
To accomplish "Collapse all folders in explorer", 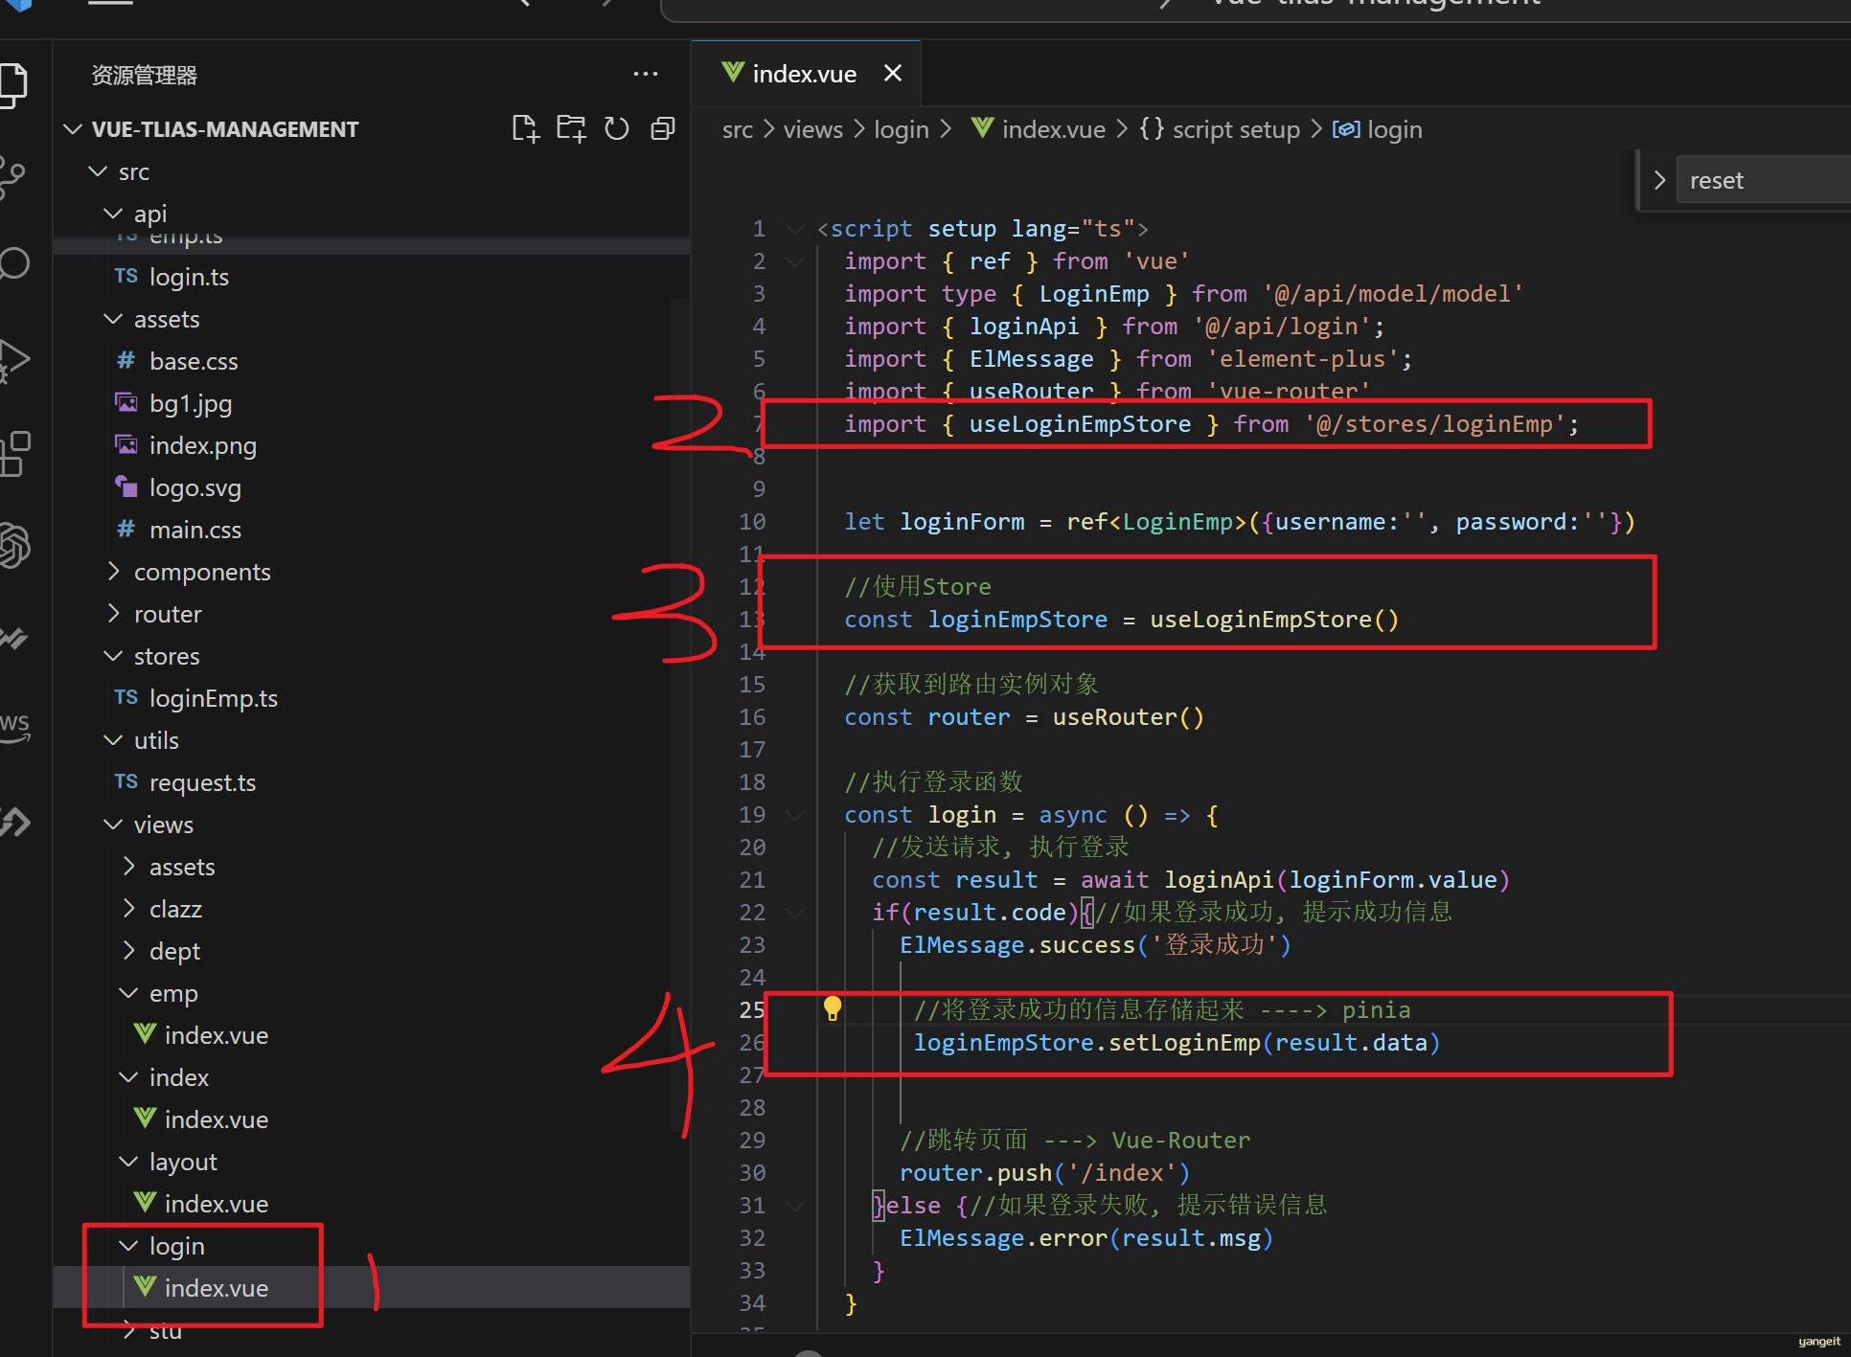I will pos(663,128).
